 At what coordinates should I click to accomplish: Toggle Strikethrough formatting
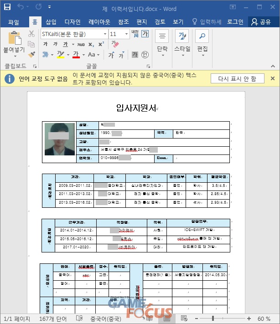[x=81, y=44]
